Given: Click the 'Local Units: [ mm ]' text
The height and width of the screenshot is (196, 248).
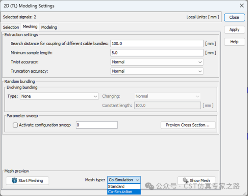Looking at the screenshot, I should 203,17.
